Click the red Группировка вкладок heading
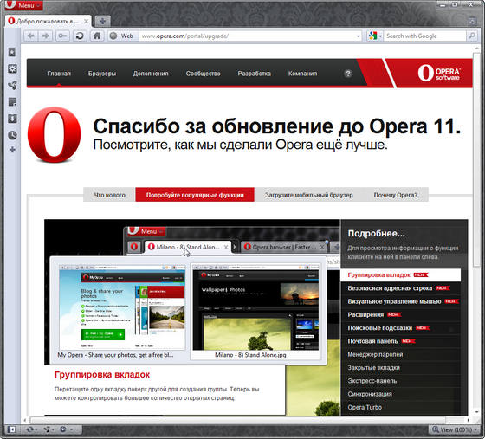The image size is (485, 439). point(102,375)
